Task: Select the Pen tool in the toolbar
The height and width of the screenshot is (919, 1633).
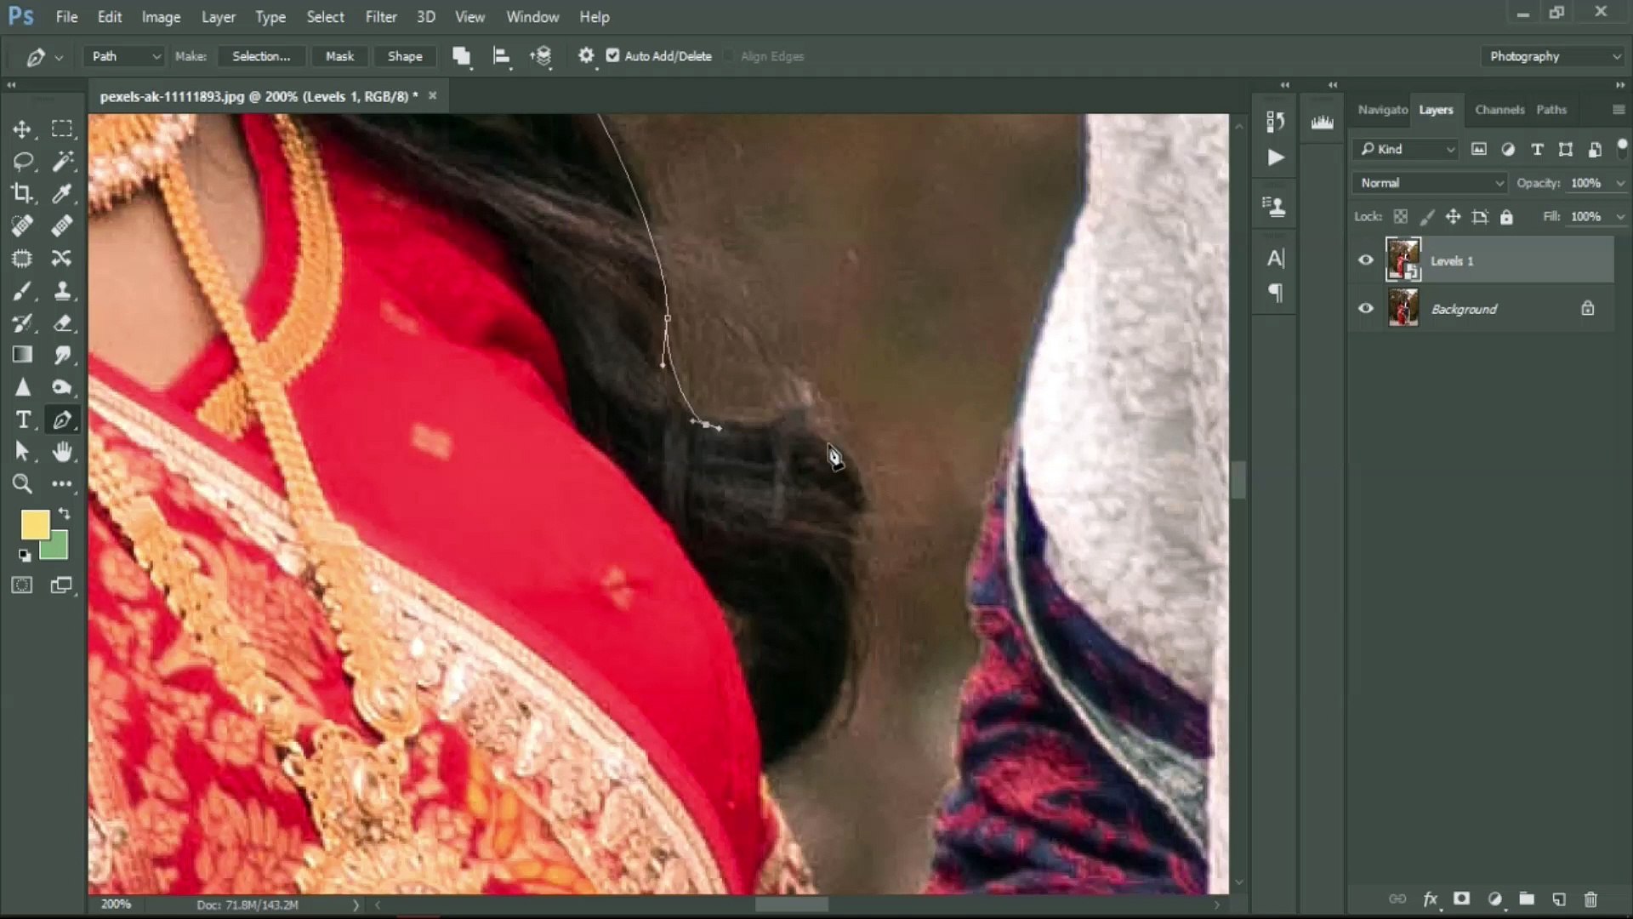Action: coord(62,419)
